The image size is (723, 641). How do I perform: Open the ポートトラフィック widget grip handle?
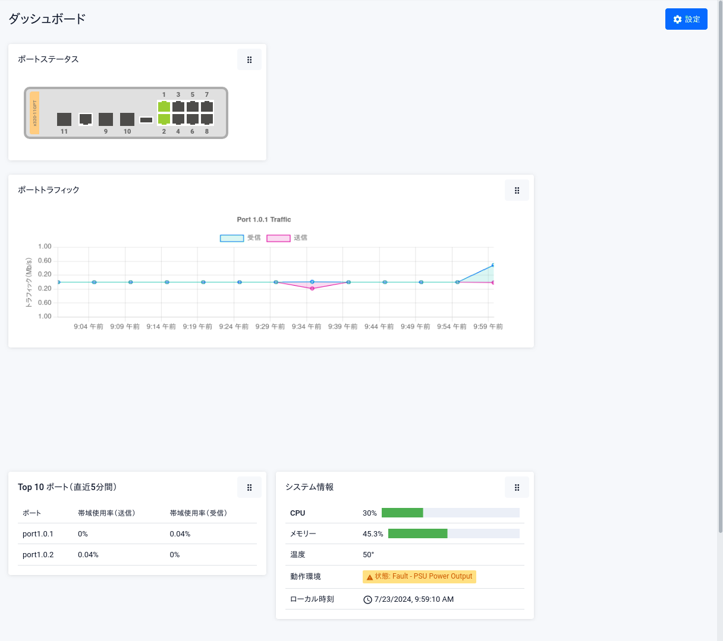tap(517, 190)
